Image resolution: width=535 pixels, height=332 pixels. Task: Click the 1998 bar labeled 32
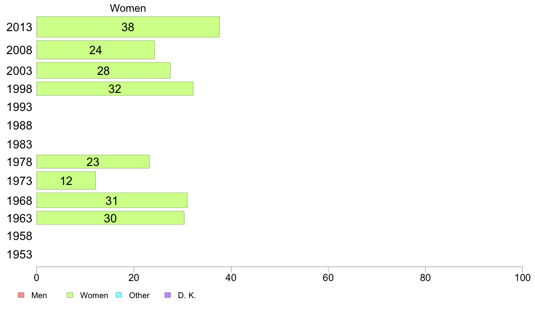coord(115,89)
